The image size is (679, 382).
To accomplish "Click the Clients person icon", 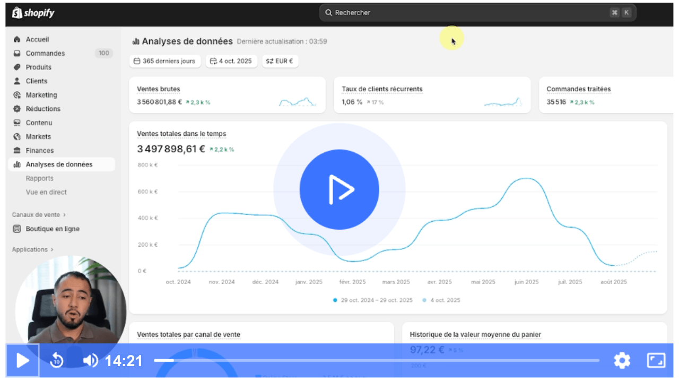I will (x=17, y=81).
